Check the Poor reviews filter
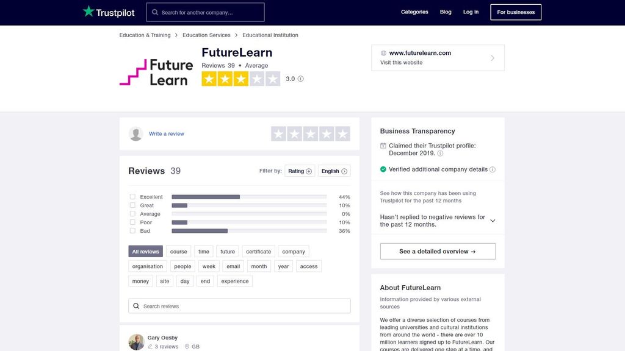625x351 pixels. (132, 222)
